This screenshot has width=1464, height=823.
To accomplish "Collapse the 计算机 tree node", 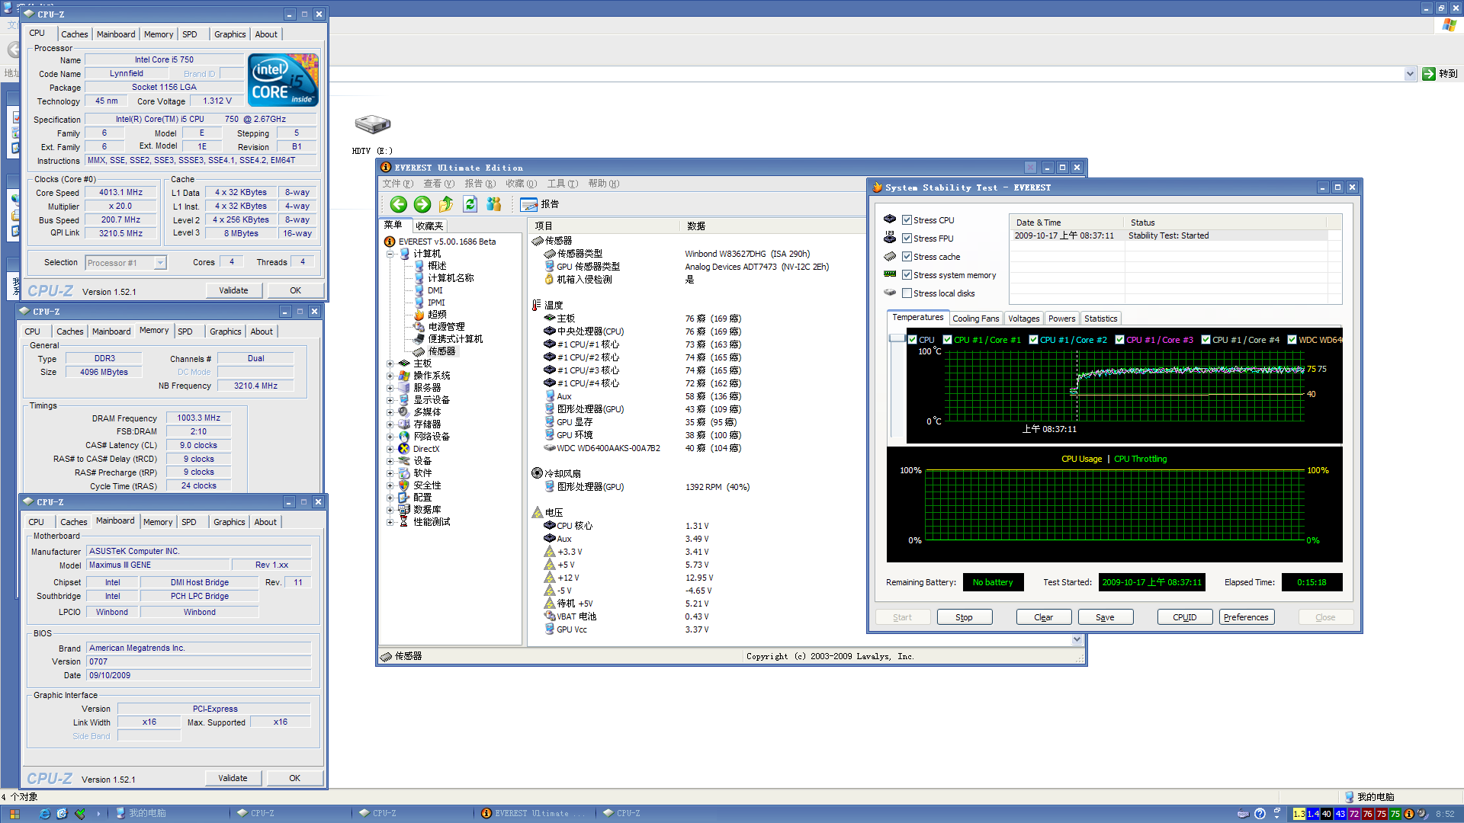I will pos(390,254).
